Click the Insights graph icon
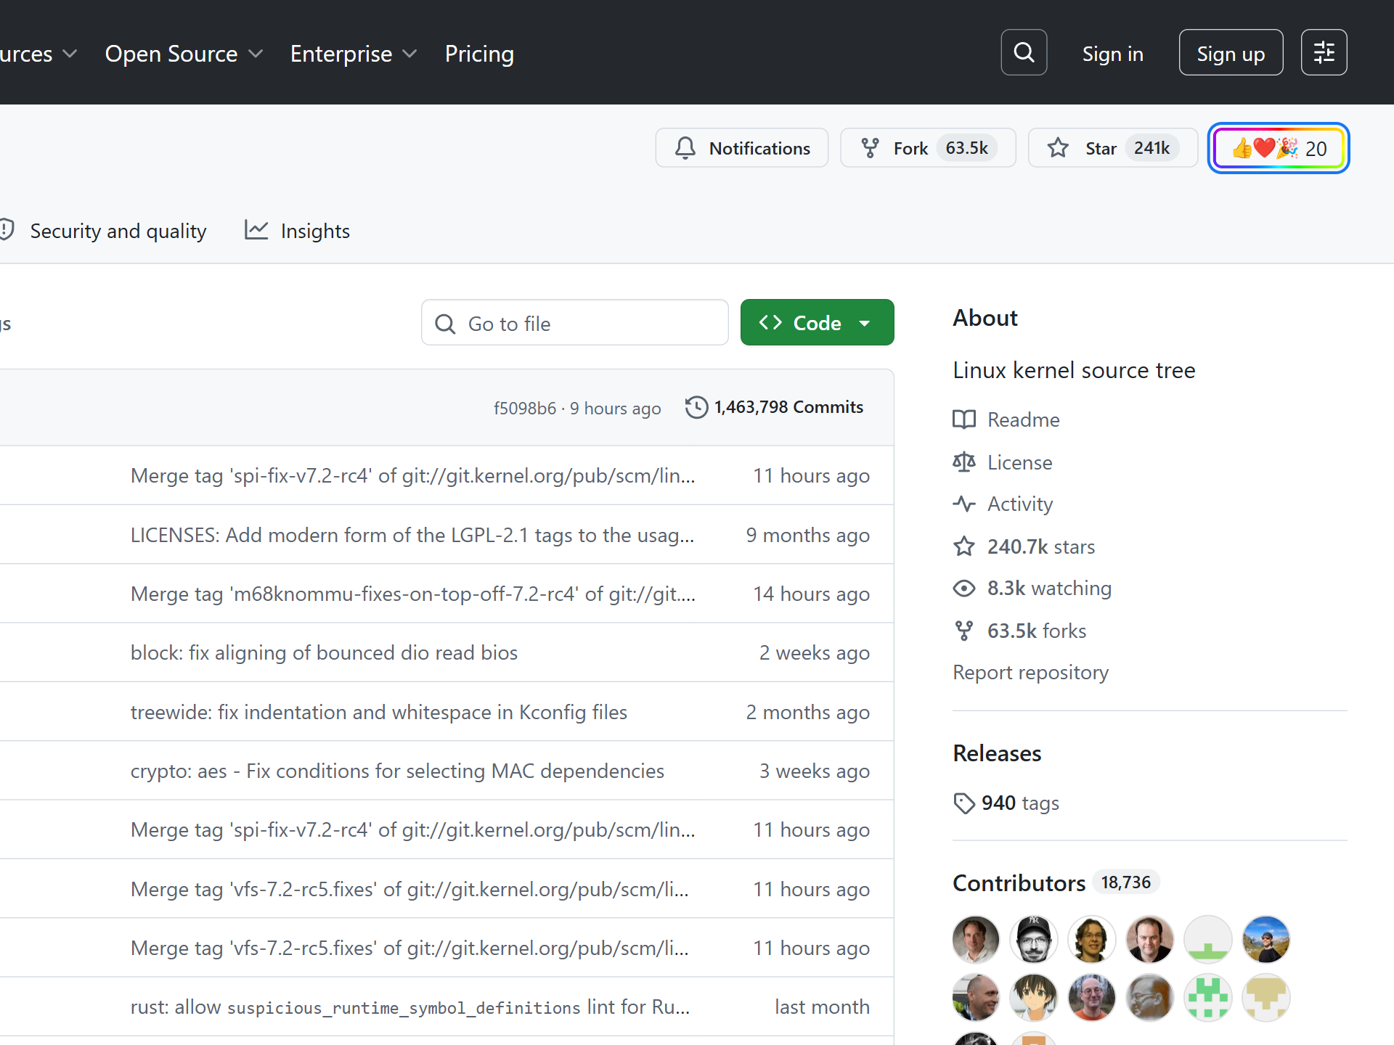 coord(256,230)
